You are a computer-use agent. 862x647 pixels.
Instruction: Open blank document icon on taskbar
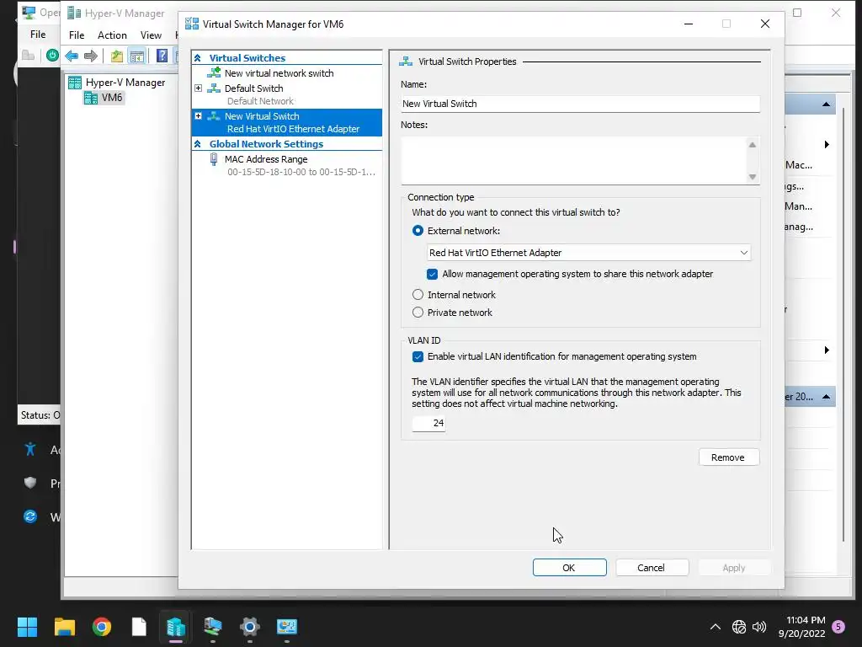139,627
